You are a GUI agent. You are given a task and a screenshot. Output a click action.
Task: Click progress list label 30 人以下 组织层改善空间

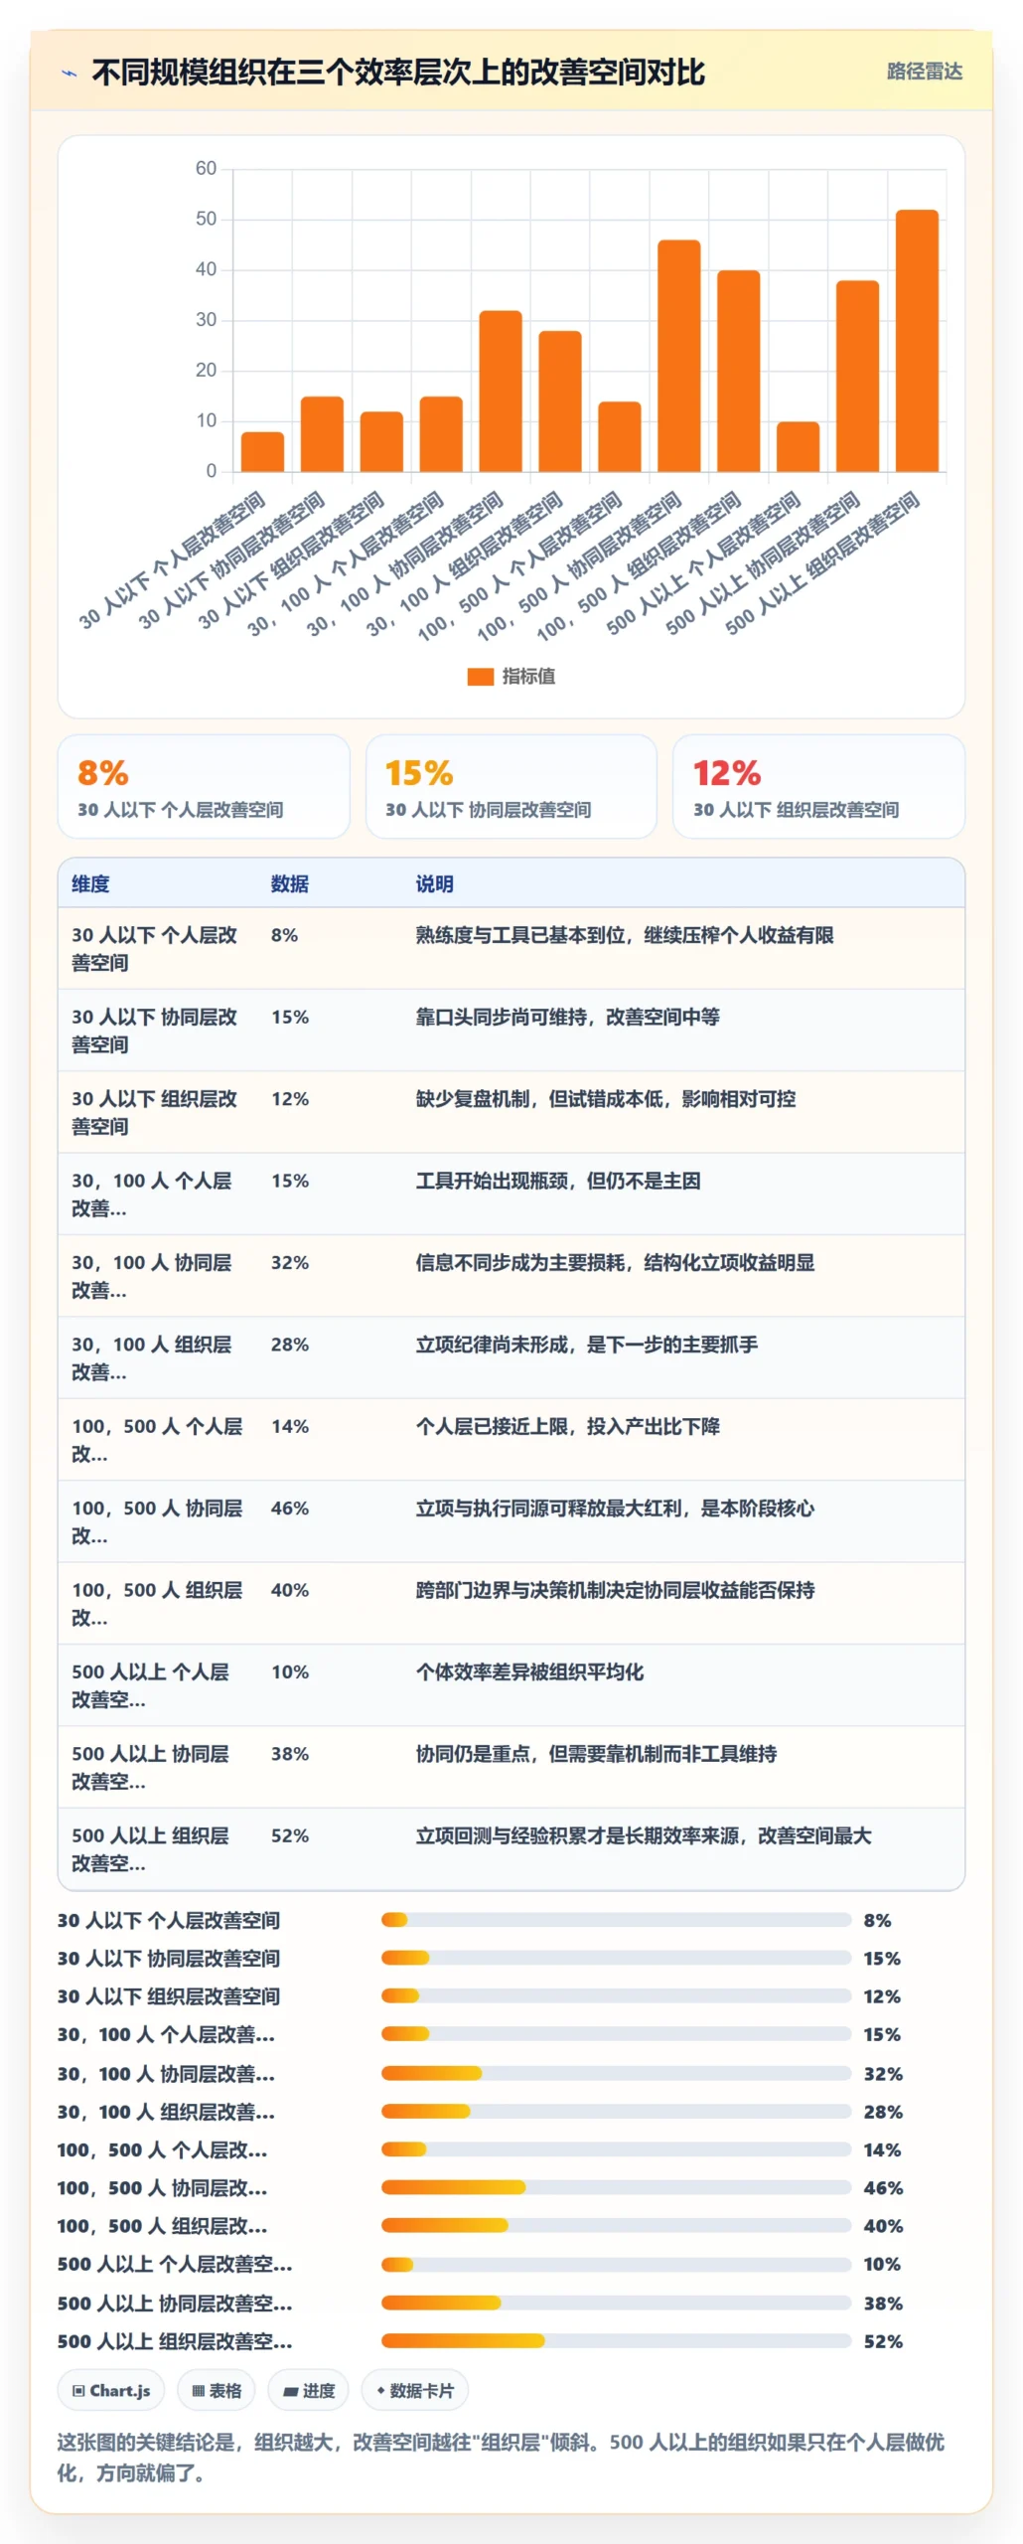[169, 1995]
